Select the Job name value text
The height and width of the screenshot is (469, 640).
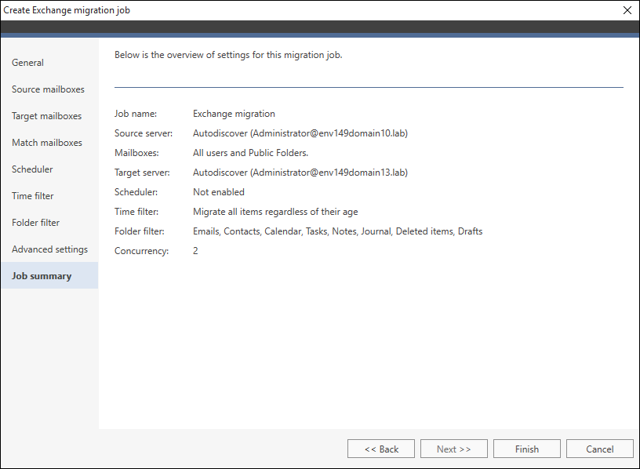232,113
